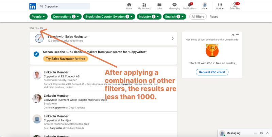The image size is (272, 137).
Task: Open R2 Concept AB member profile photo
Action: 37,75
